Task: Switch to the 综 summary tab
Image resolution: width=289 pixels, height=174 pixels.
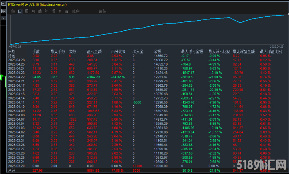Action: coord(13,11)
